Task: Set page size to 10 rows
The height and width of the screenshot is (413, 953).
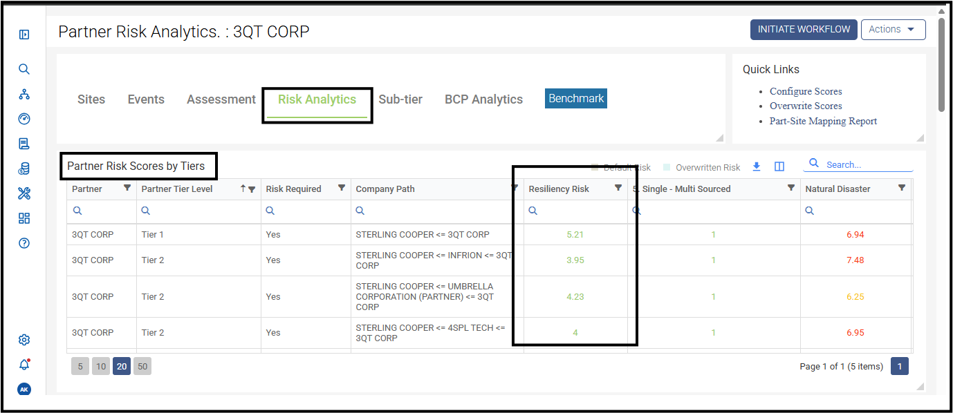Action: point(101,367)
